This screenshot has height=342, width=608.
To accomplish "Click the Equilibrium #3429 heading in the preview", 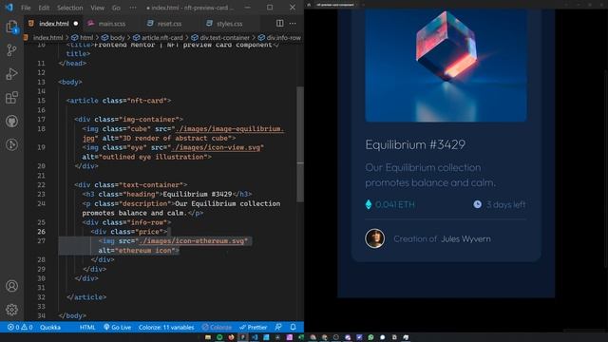I will 415,144.
